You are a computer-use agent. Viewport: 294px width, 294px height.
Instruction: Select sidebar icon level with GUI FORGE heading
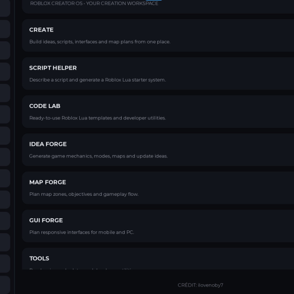[x=5, y=221]
